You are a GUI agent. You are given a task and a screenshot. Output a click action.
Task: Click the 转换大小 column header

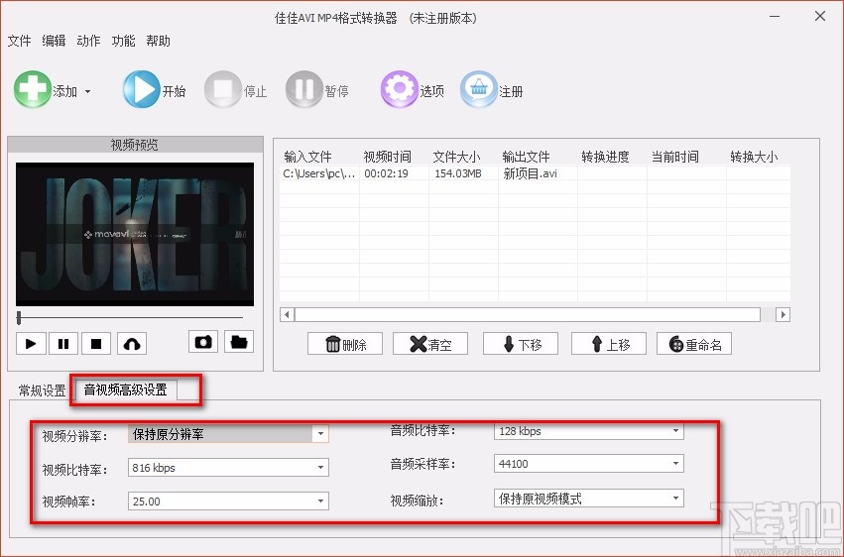pyautogui.click(x=754, y=157)
